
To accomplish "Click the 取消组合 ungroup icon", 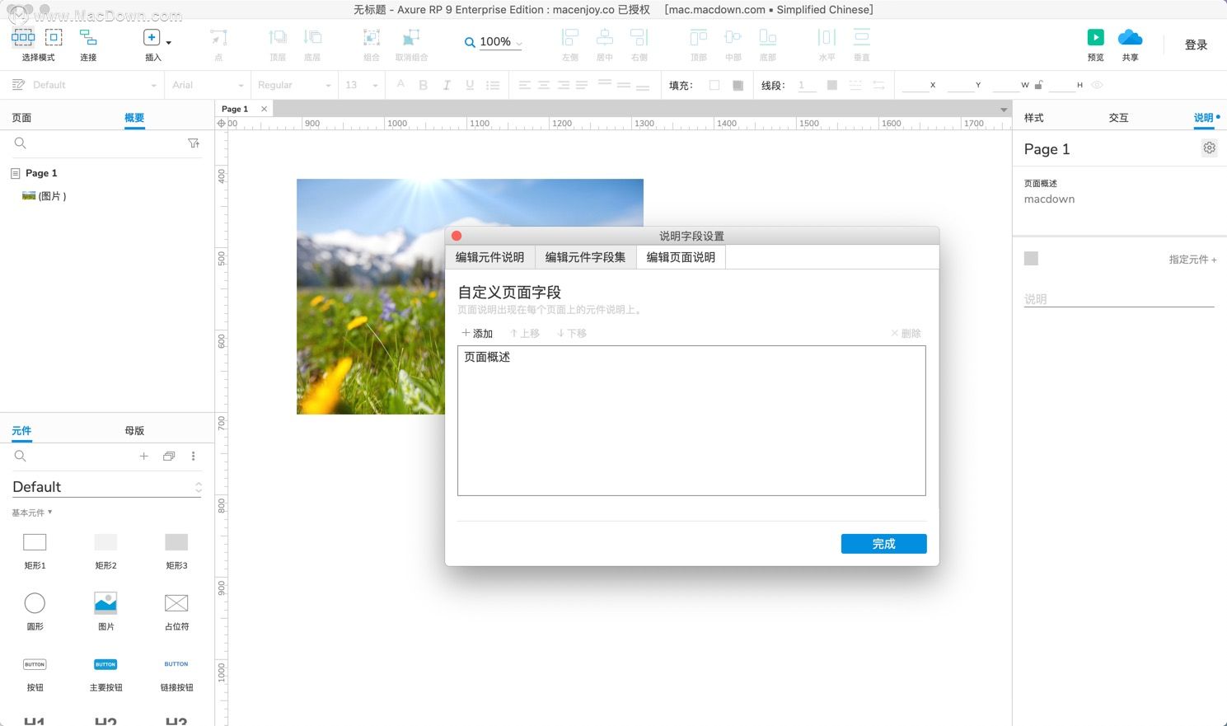I will pyautogui.click(x=411, y=37).
